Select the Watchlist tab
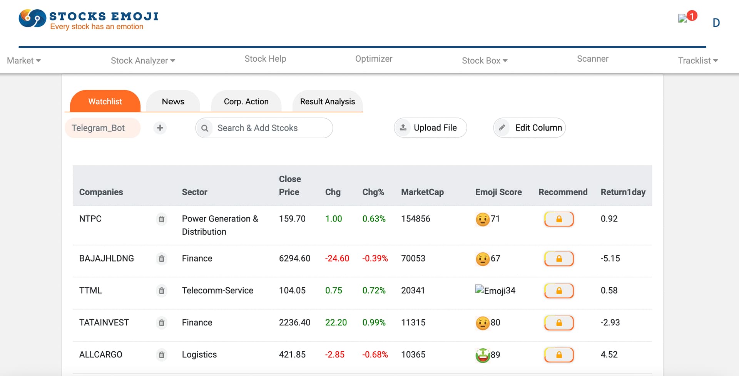Viewport: 739px width, 376px height. pos(105,101)
